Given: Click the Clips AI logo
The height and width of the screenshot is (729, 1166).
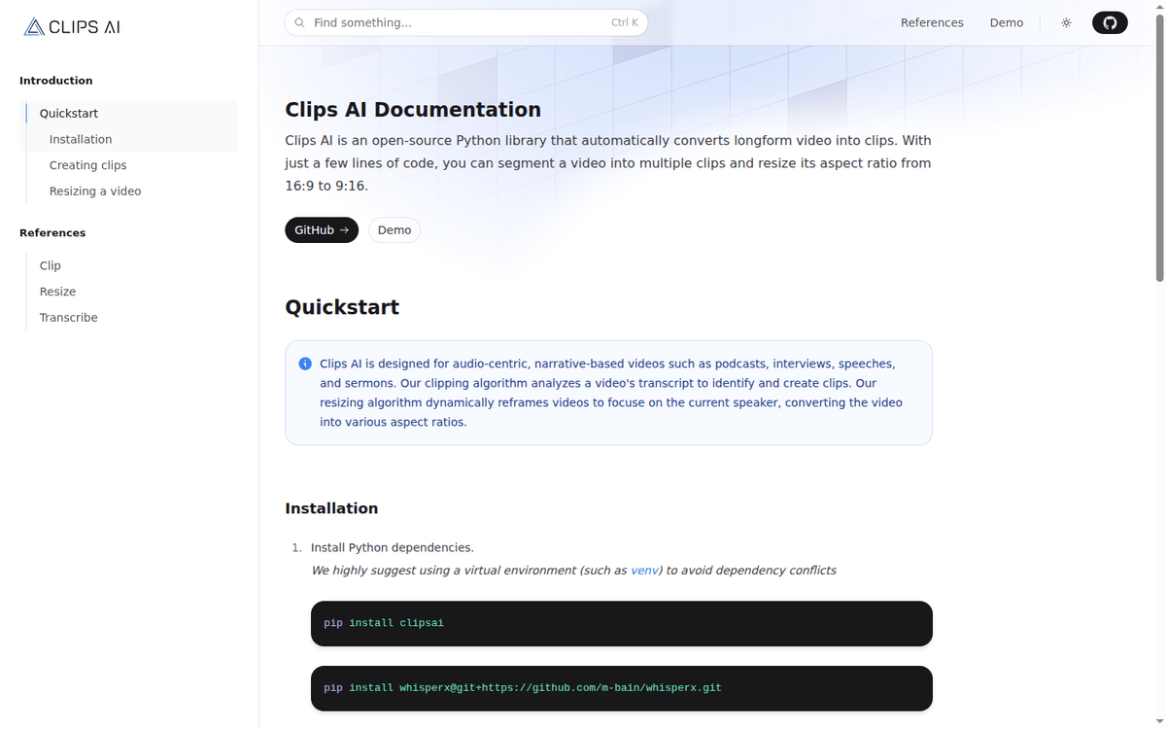Looking at the screenshot, I should pos(72,27).
